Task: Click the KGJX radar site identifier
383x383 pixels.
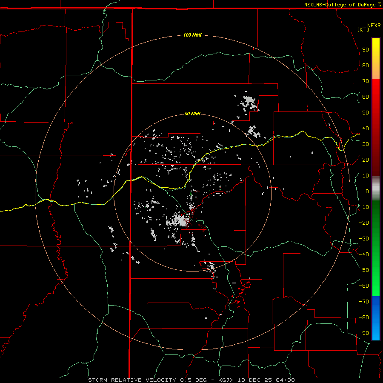Action: click(226, 380)
